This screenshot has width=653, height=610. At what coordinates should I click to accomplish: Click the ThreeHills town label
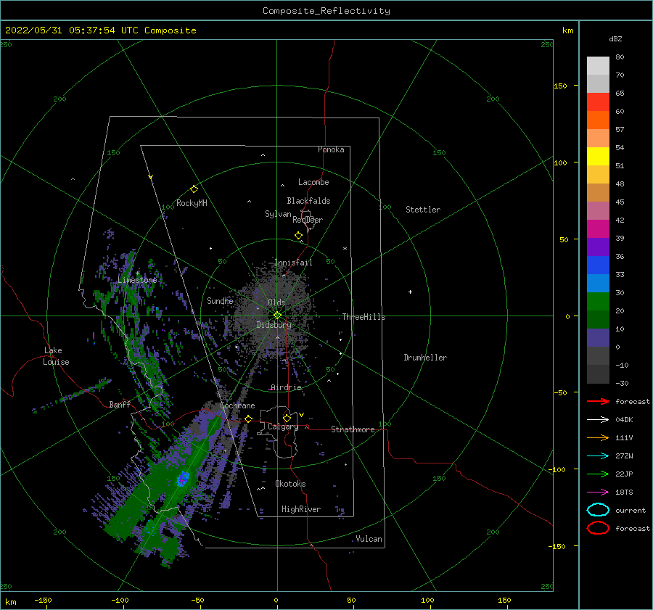pos(364,317)
